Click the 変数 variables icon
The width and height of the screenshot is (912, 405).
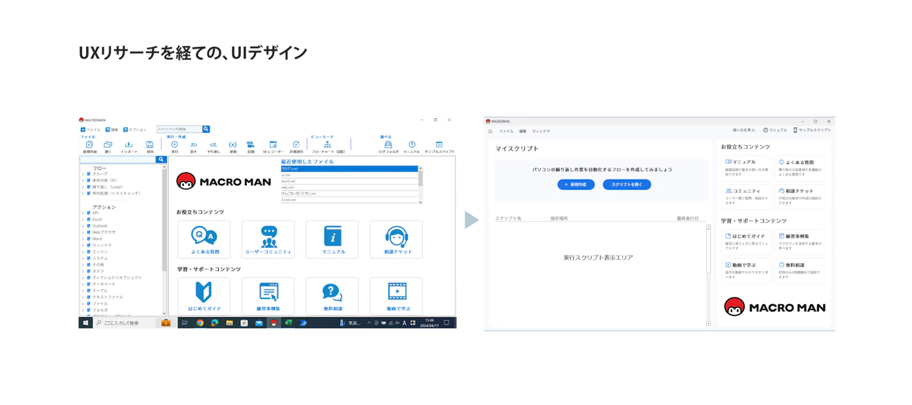[233, 145]
